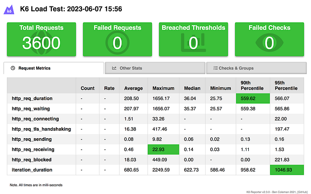Switch to the Other Stats tab
The height and width of the screenshot is (194, 311).
click(x=155, y=68)
